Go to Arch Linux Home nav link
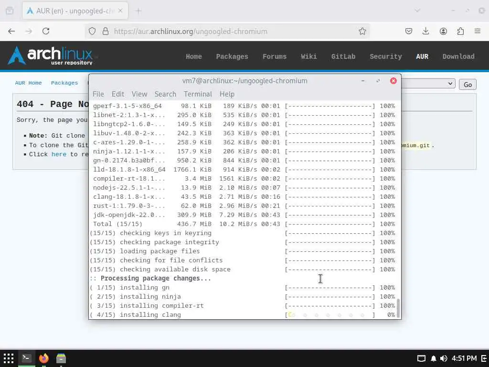489x367 pixels. click(x=194, y=56)
